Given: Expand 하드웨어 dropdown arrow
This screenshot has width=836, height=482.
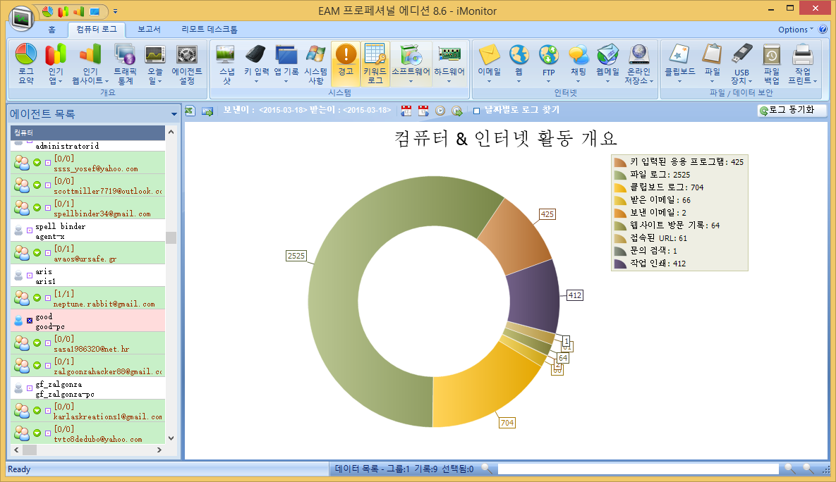Looking at the screenshot, I should [x=449, y=82].
